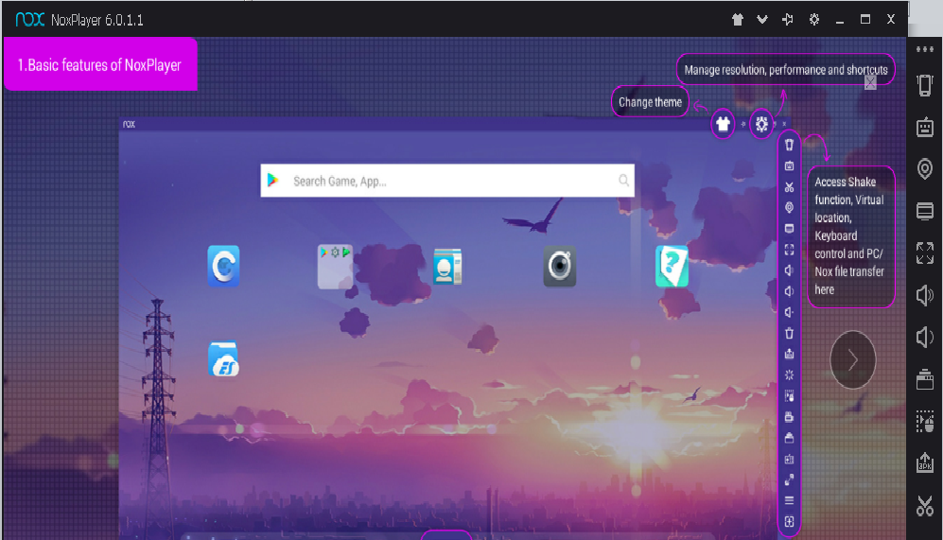Viewport: 943px width, 540px height.
Task: Open the more options dots in sidebar
Action: 925,49
